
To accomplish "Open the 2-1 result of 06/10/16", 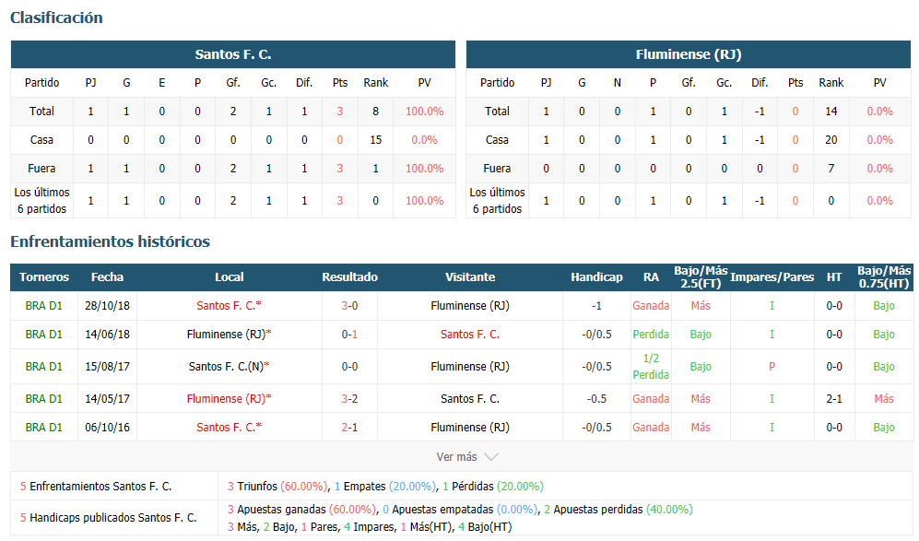I will pos(349,428).
